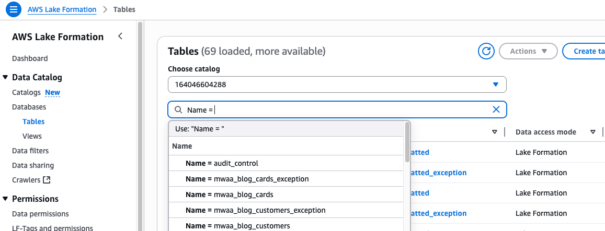605x231 pixels.
Task: Click the search magnifier icon
Action: (x=178, y=110)
